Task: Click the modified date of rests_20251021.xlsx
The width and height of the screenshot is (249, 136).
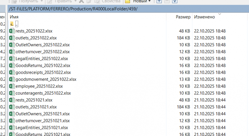Action: (210, 100)
